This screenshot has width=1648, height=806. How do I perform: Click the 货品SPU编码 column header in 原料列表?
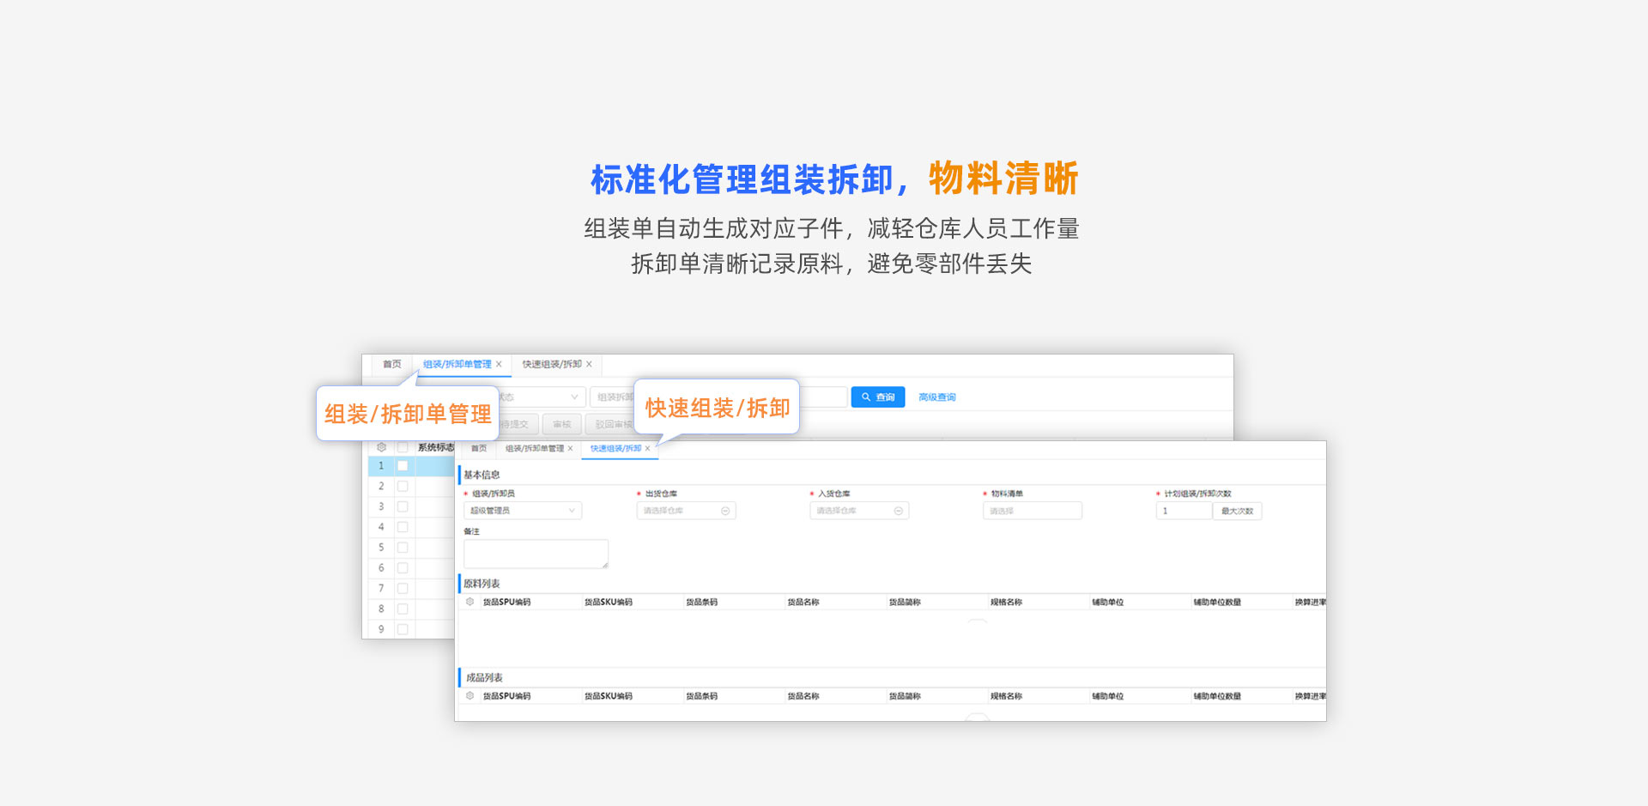click(506, 602)
